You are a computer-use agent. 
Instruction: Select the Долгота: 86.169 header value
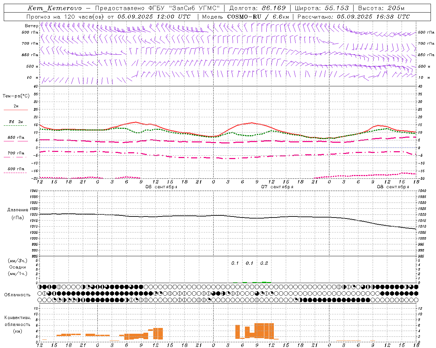[x=258, y=8]
